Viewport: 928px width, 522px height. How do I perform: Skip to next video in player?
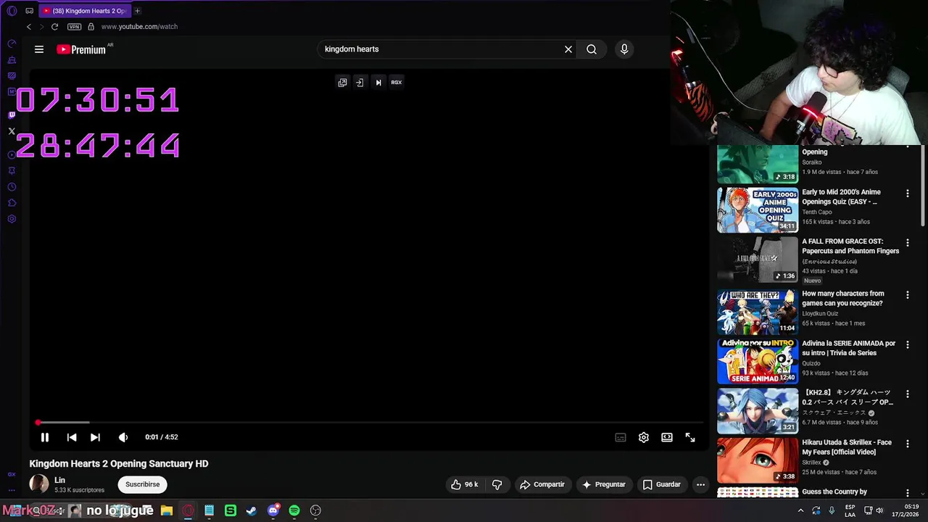click(x=95, y=437)
